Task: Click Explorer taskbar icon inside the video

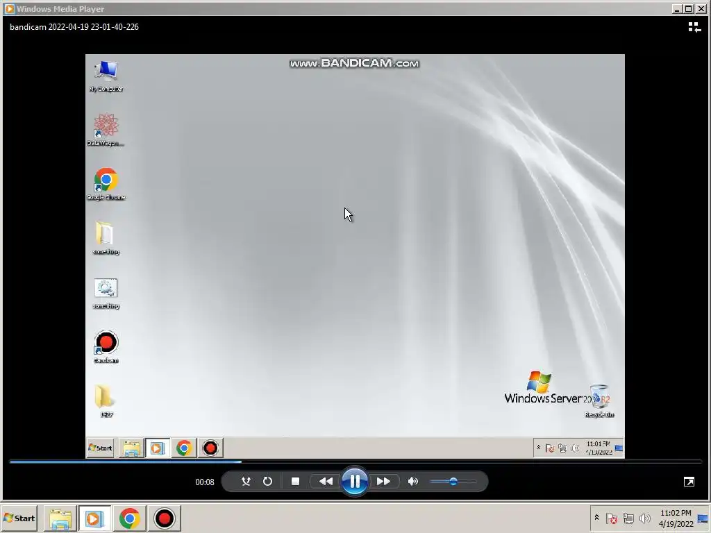Action: [x=131, y=448]
